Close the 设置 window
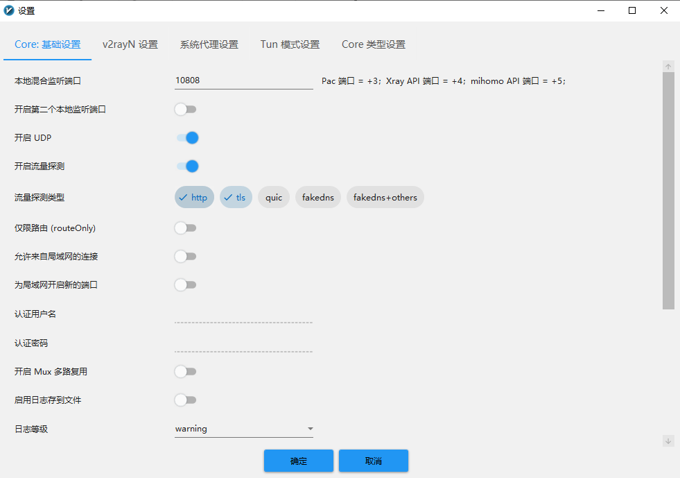Screen dimensions: 680x478 pos(664,10)
